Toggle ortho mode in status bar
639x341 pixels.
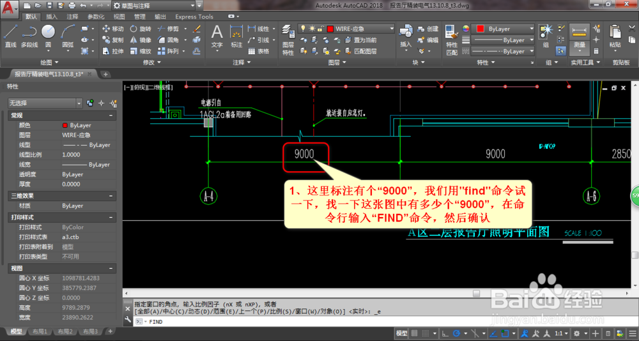(x=445, y=333)
